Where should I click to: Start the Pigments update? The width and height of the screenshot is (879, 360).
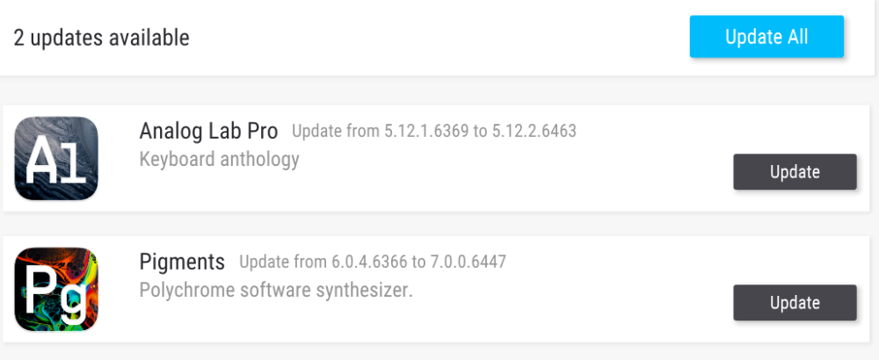(795, 303)
